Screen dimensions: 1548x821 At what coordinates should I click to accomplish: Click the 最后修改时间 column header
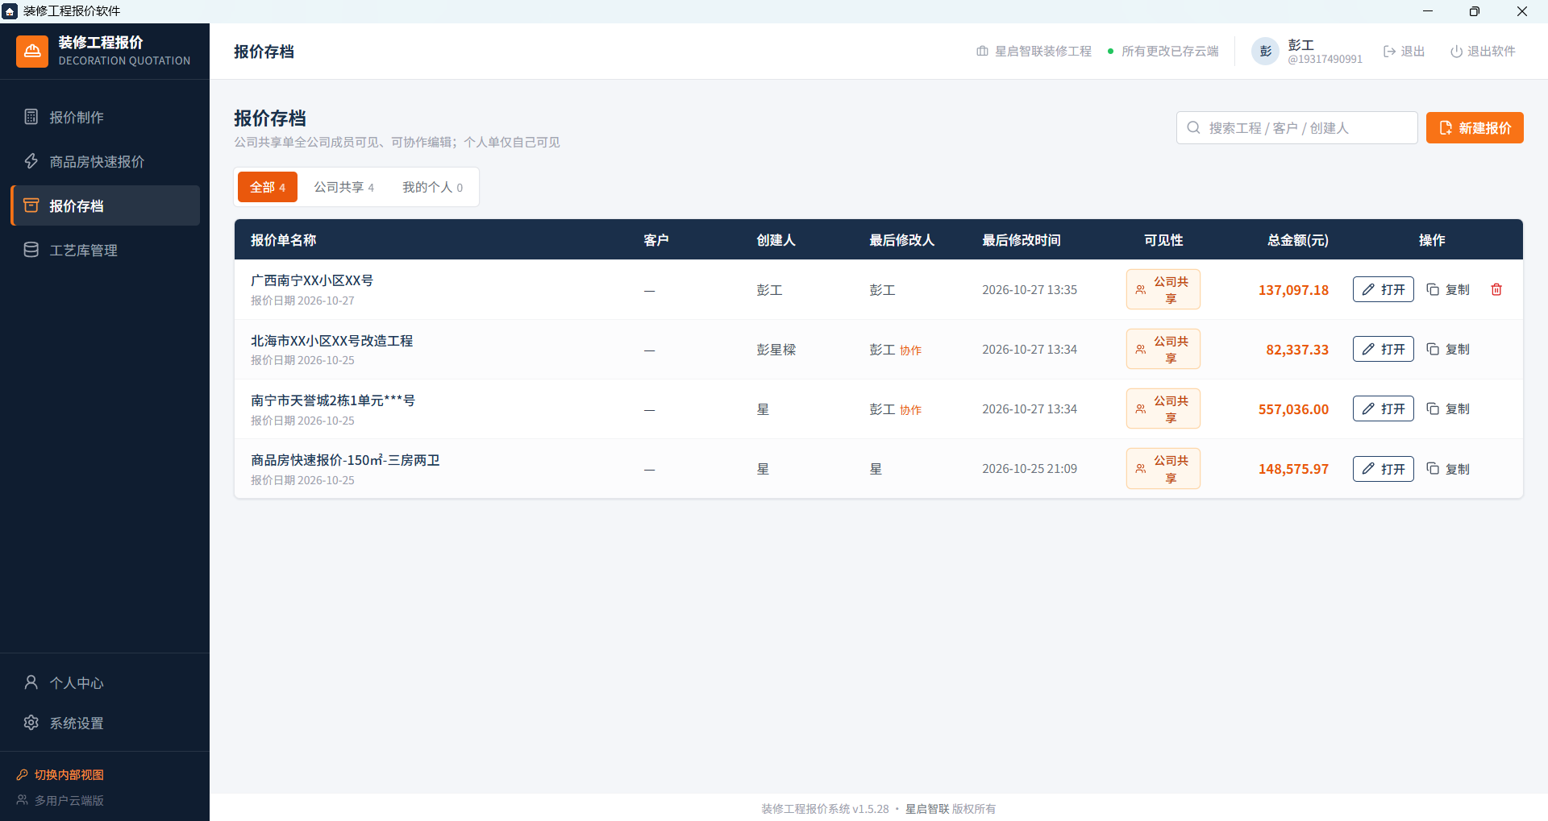click(1021, 240)
